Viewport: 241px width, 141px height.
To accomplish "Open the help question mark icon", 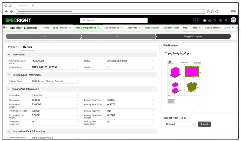I will 215,20.
